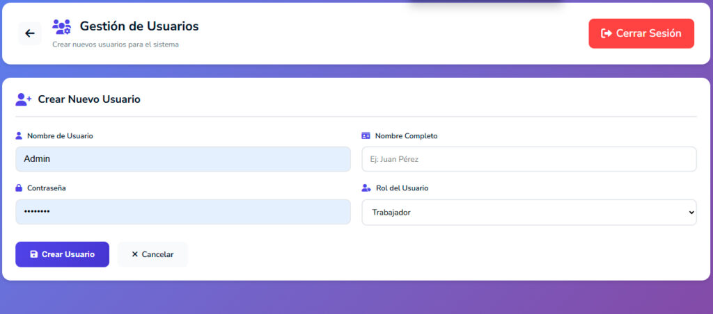
Task: Focus the Nombre de Usuario field containing Admin
Action: 182,159
